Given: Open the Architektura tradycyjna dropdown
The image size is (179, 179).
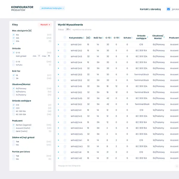Looking at the screenshot, I should (53, 8).
